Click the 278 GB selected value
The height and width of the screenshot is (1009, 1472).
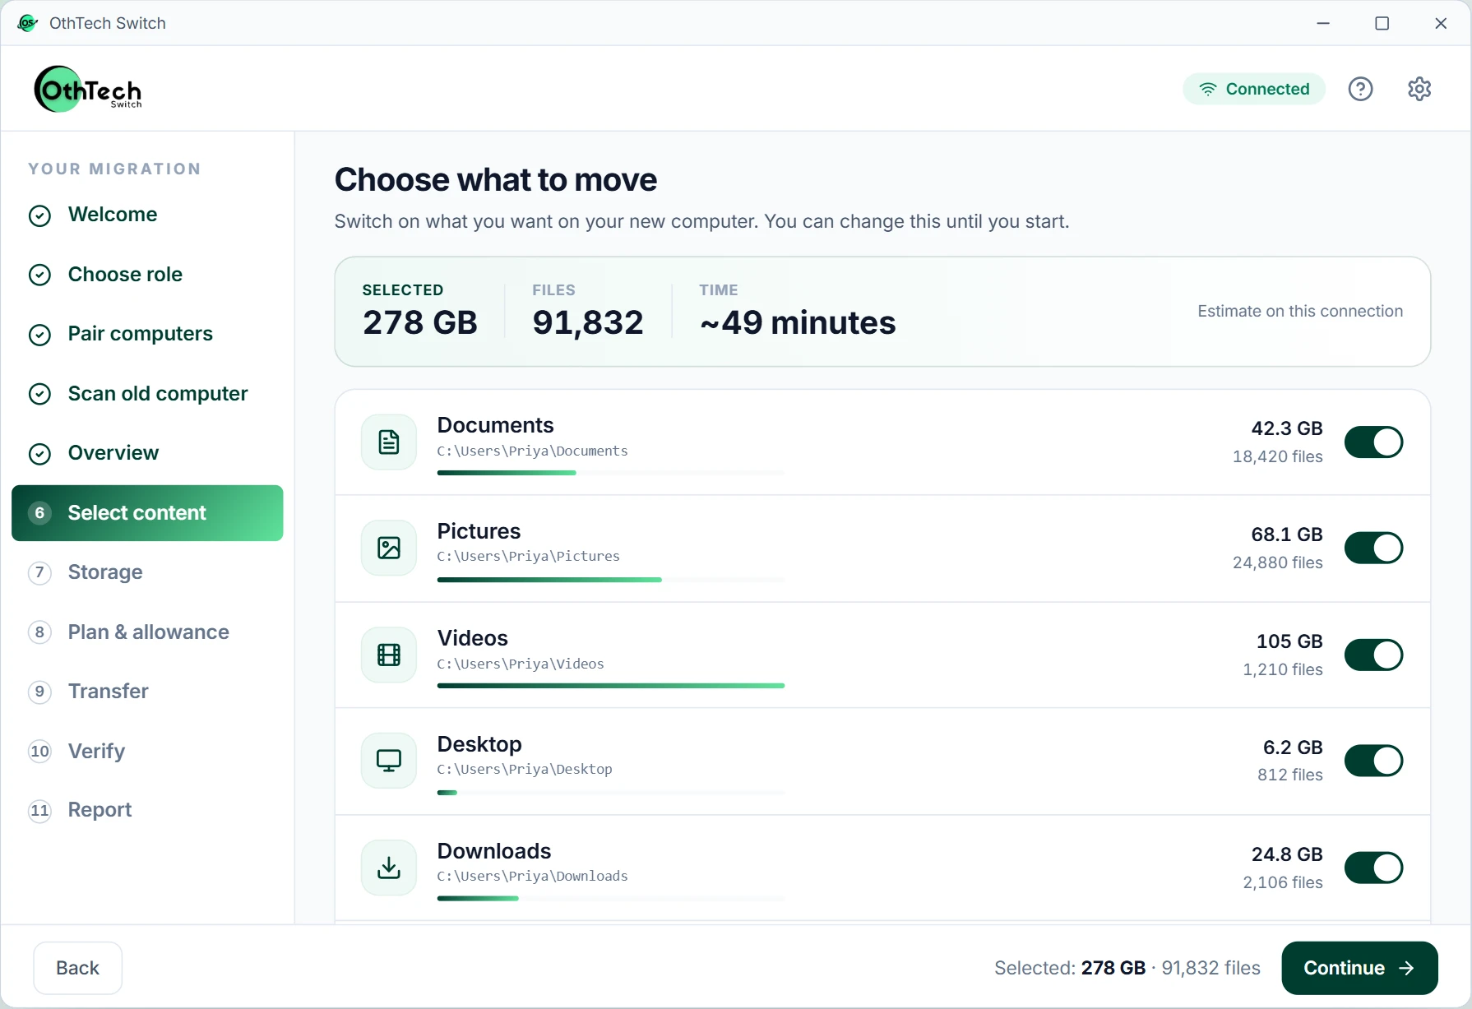pyautogui.click(x=420, y=322)
